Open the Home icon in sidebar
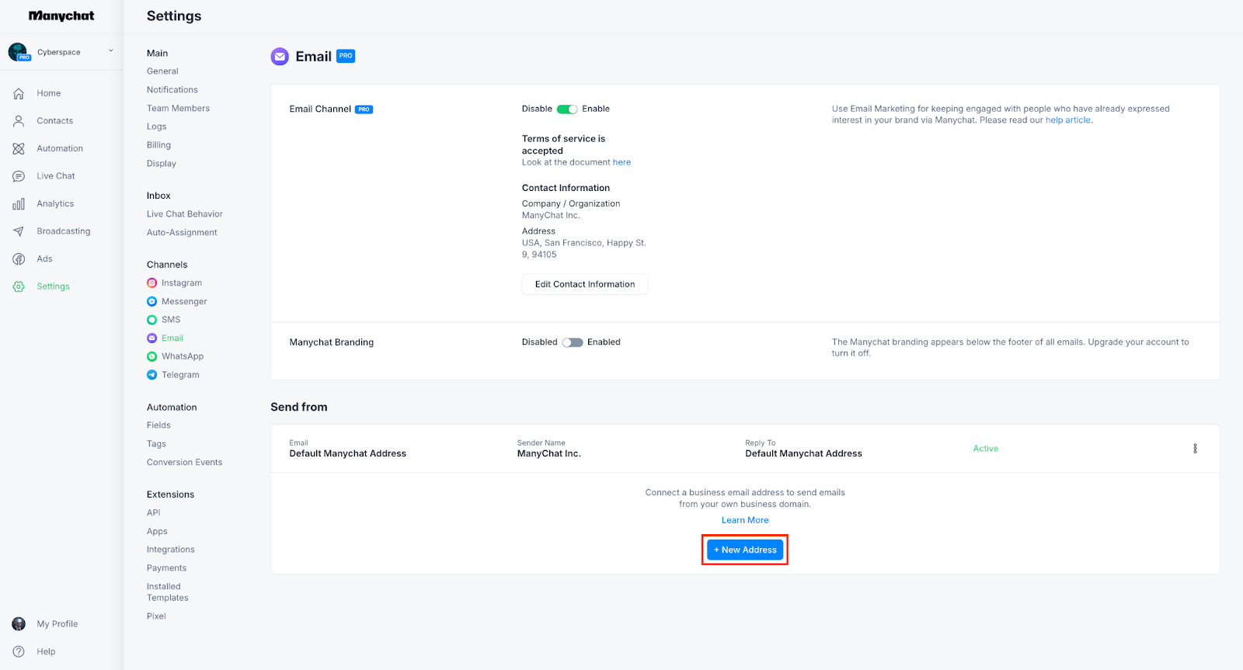This screenshot has width=1243, height=670. [19, 93]
